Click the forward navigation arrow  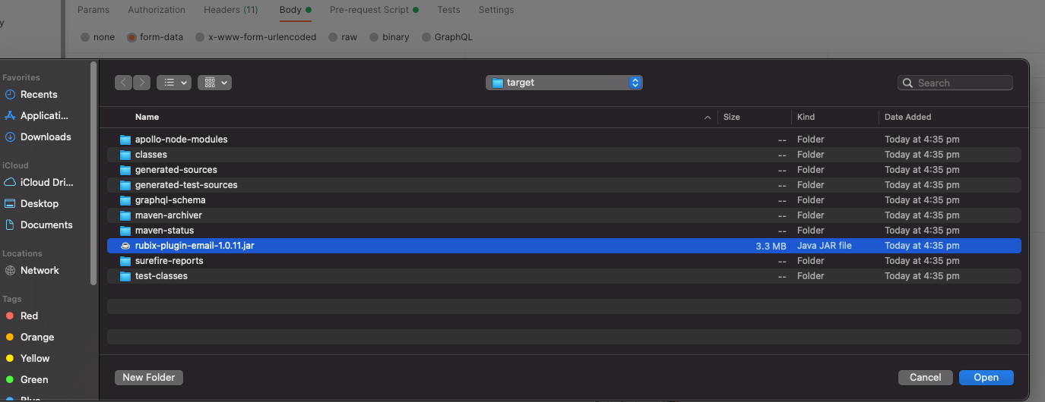(x=142, y=83)
